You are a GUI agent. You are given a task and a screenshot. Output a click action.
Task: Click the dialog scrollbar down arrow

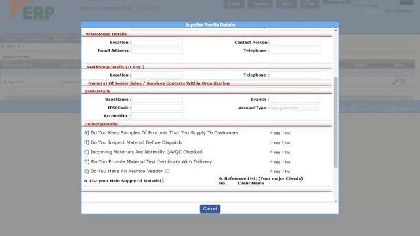point(335,201)
